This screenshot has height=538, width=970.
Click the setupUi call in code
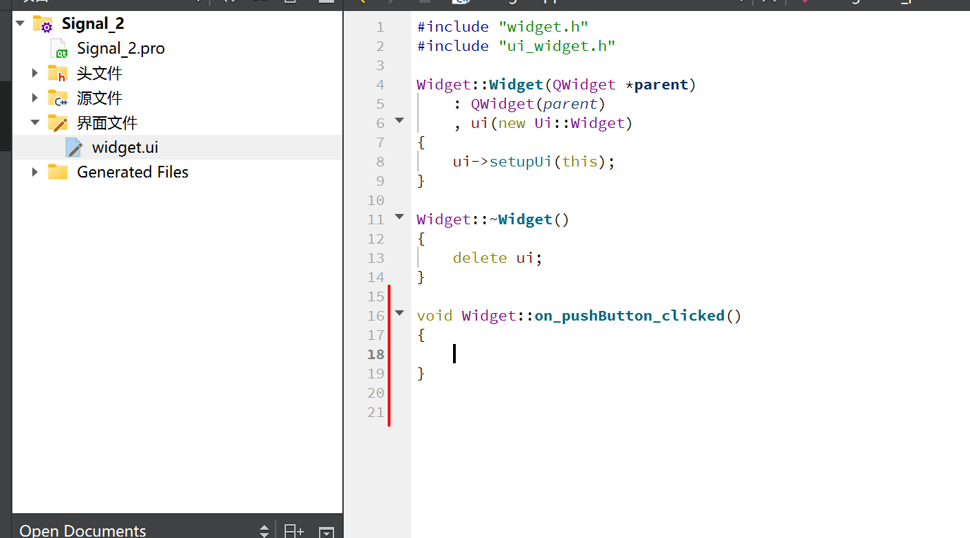[x=521, y=162]
